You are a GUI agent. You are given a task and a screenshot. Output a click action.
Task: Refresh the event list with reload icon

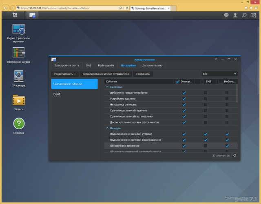(x=234, y=155)
